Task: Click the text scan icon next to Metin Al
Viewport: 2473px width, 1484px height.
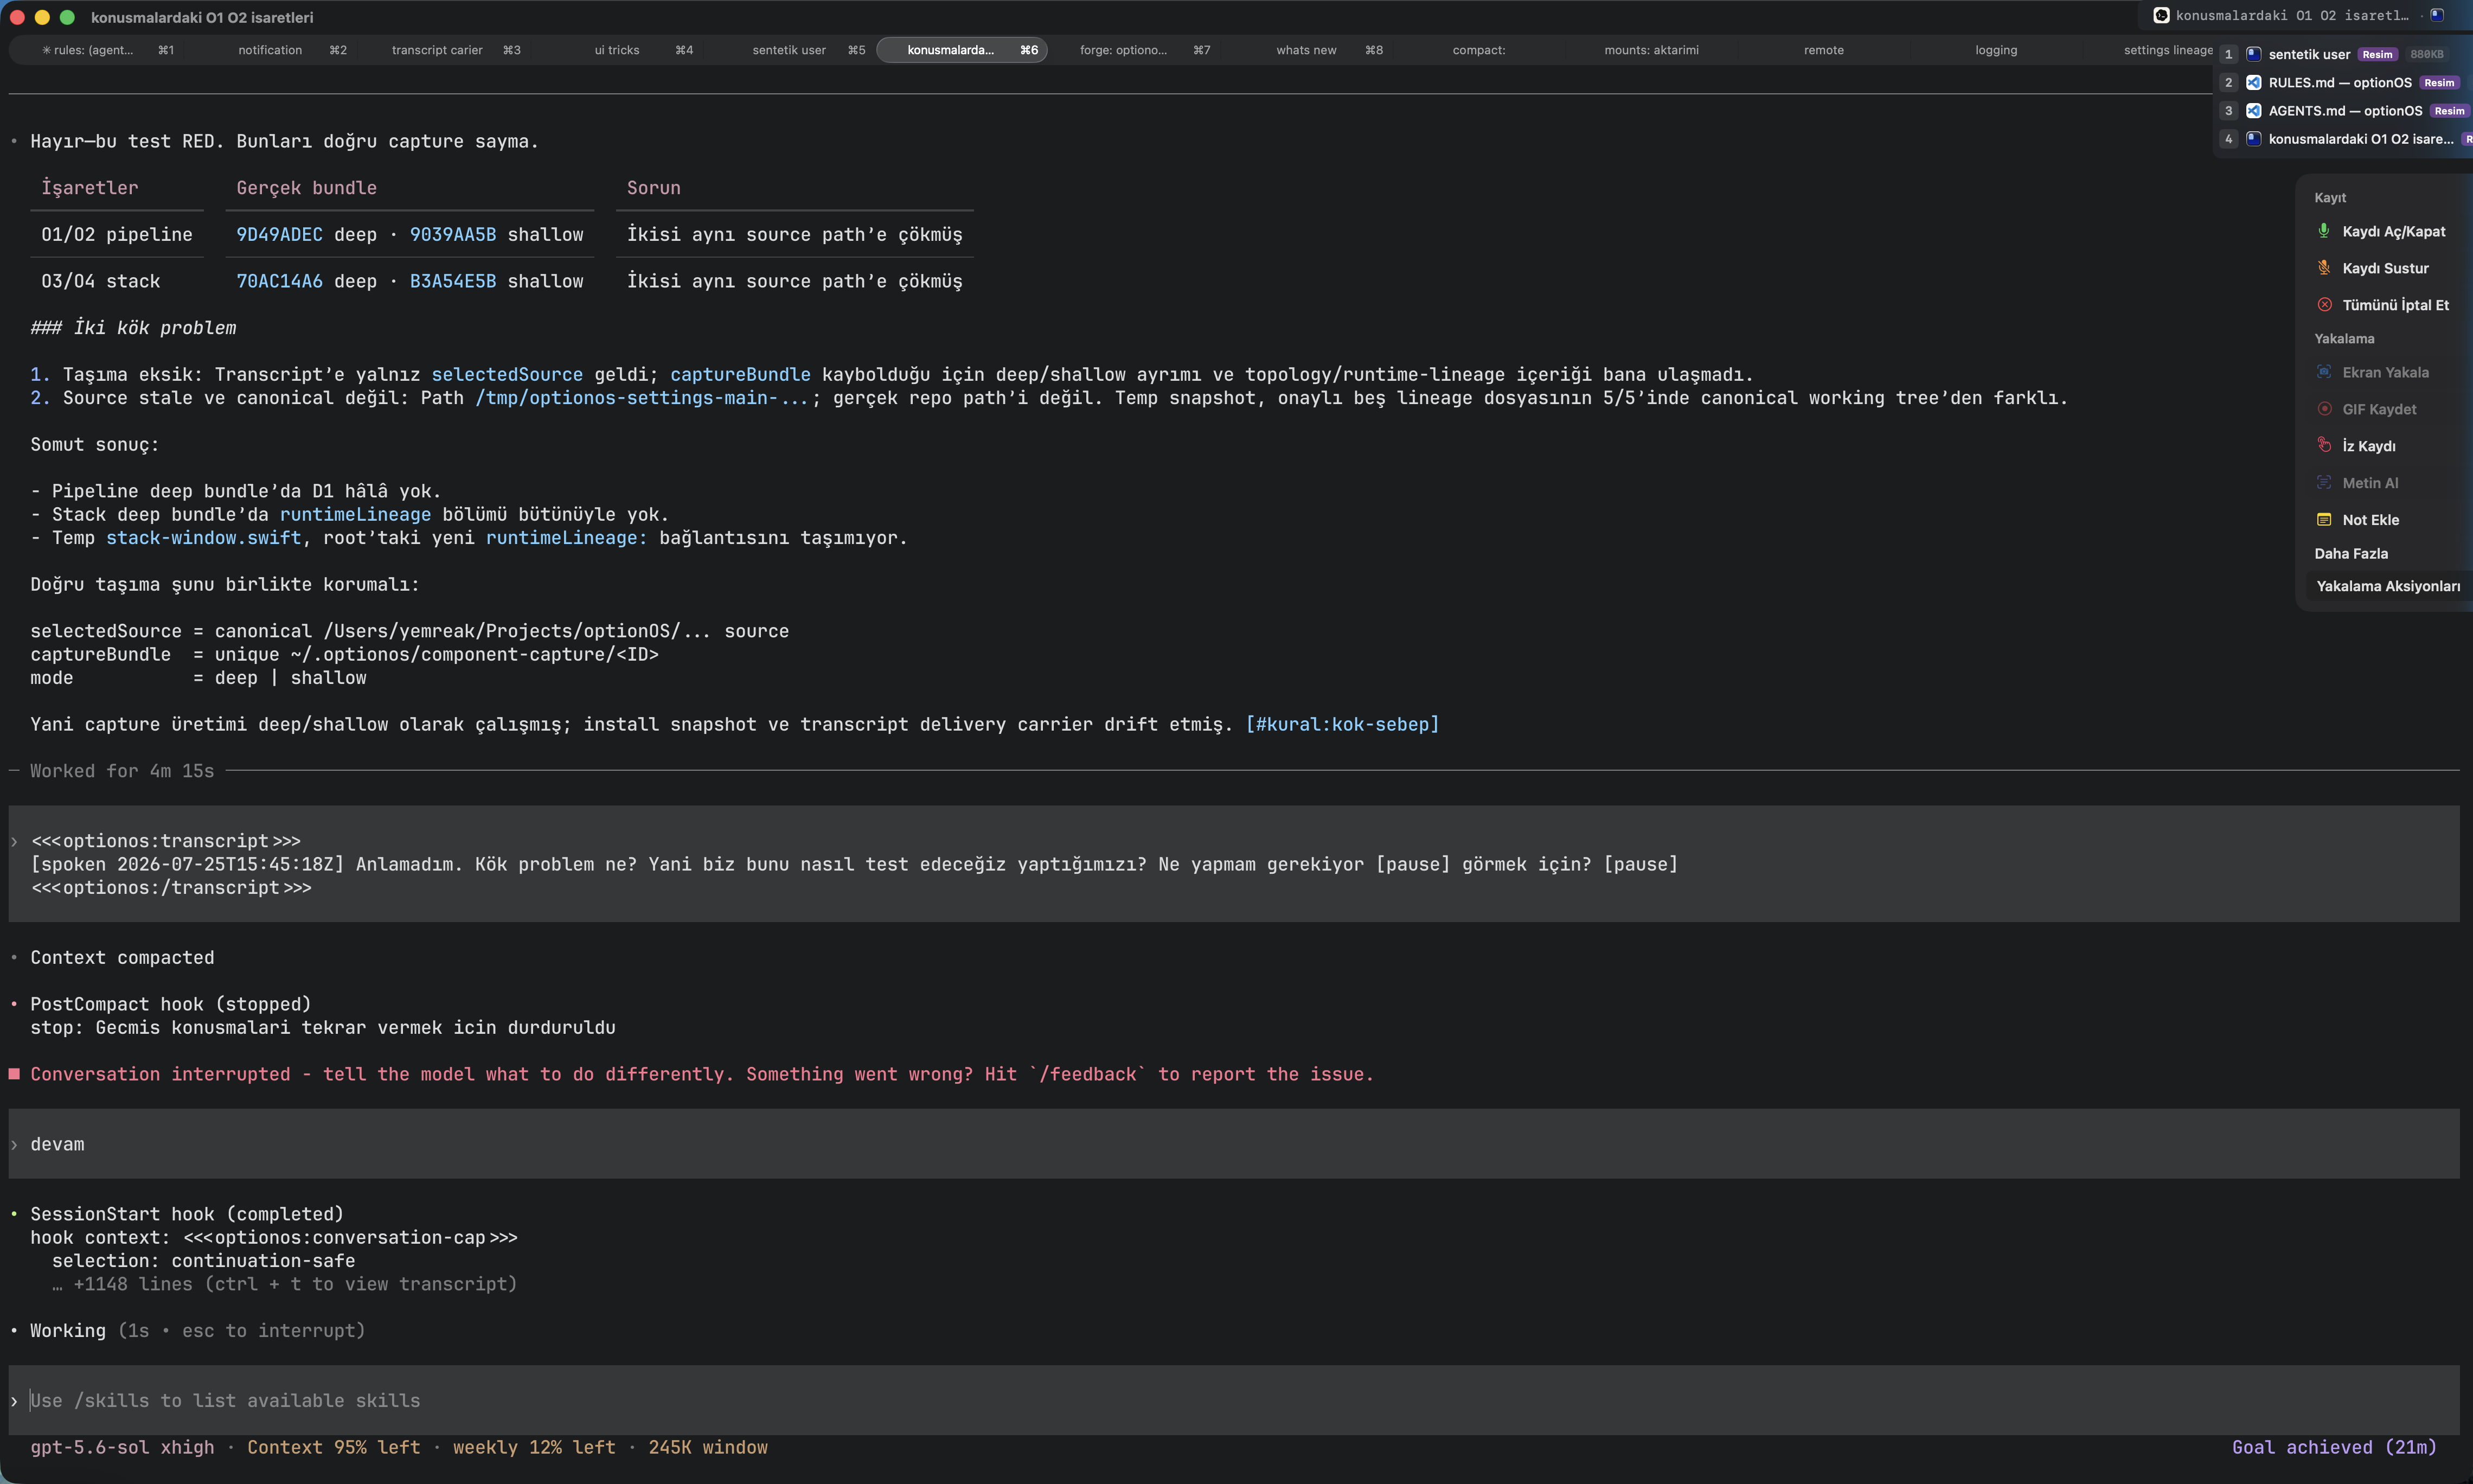Action: click(x=2324, y=482)
